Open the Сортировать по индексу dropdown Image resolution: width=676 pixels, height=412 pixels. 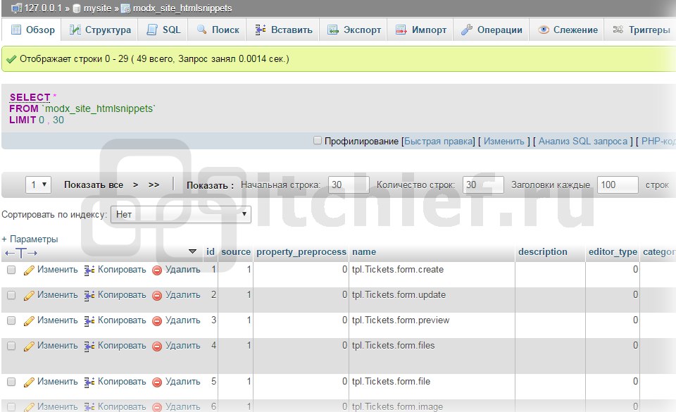pyautogui.click(x=181, y=214)
